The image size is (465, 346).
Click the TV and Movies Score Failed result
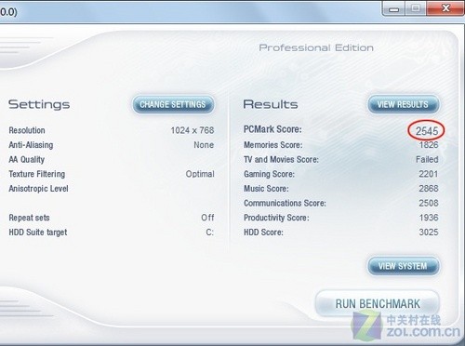click(427, 159)
